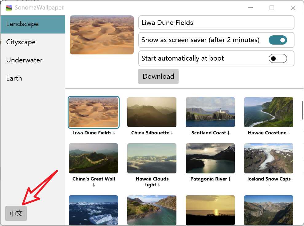The width and height of the screenshot is (304, 226).
Task: Select the river inlet with hills thumbnail
Action: pyautogui.click(x=152, y=210)
